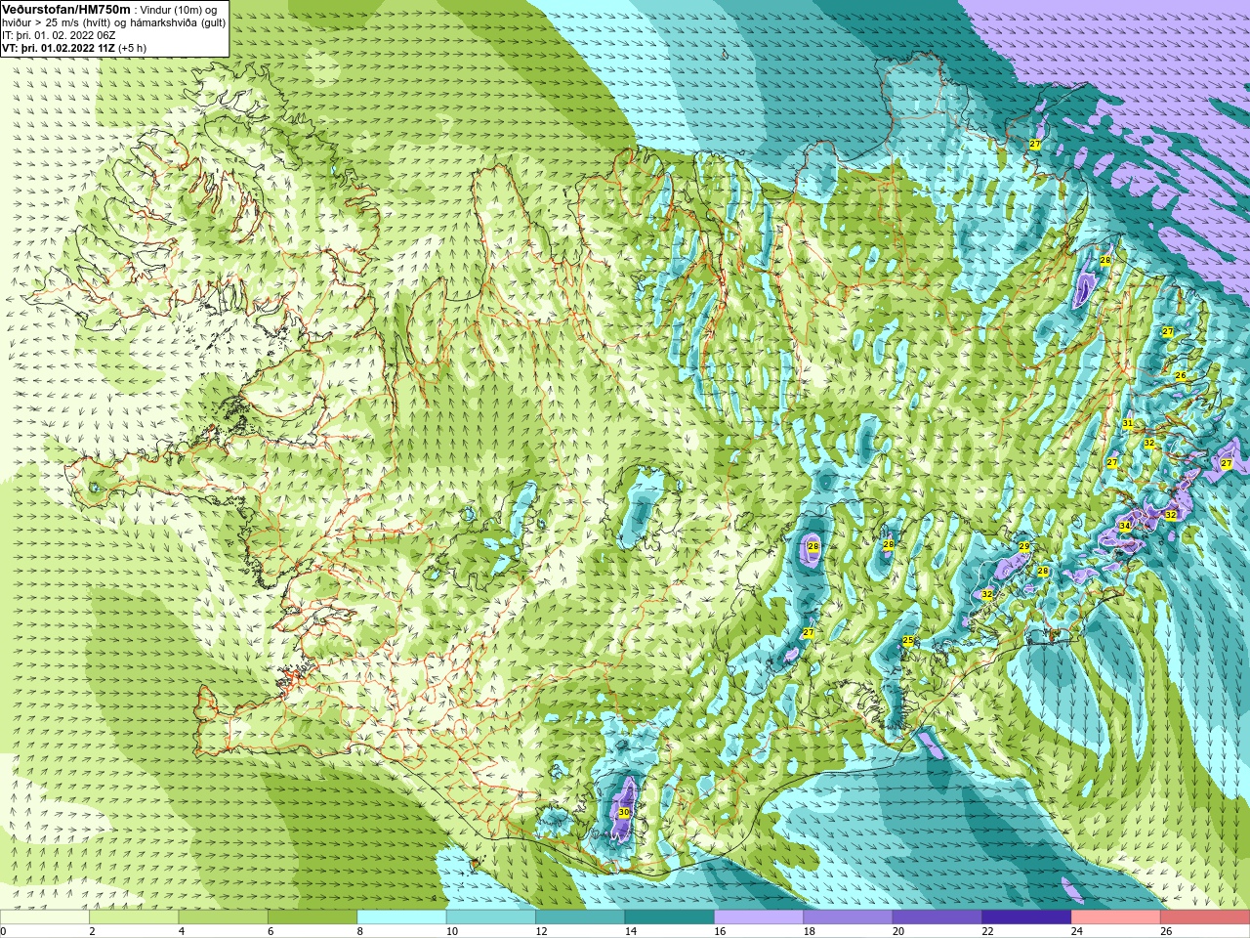The height and width of the screenshot is (938, 1250).
Task: Click the 12–14 m/s teal legend swatch
Action: [580, 917]
